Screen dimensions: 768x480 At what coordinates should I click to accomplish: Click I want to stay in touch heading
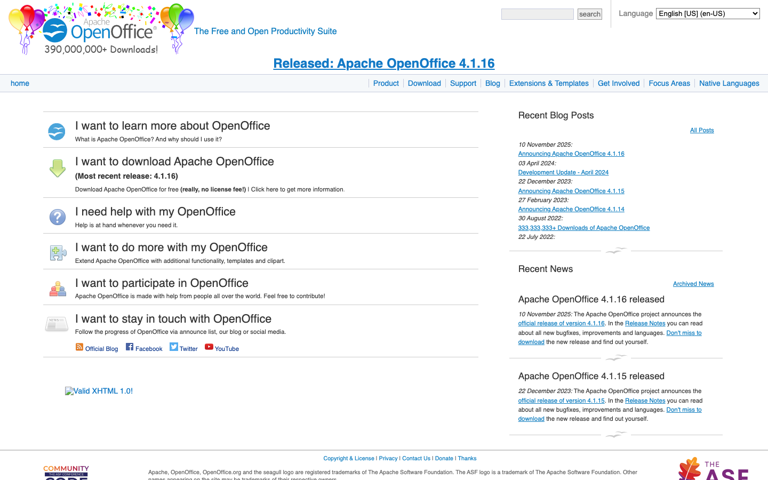(x=173, y=319)
